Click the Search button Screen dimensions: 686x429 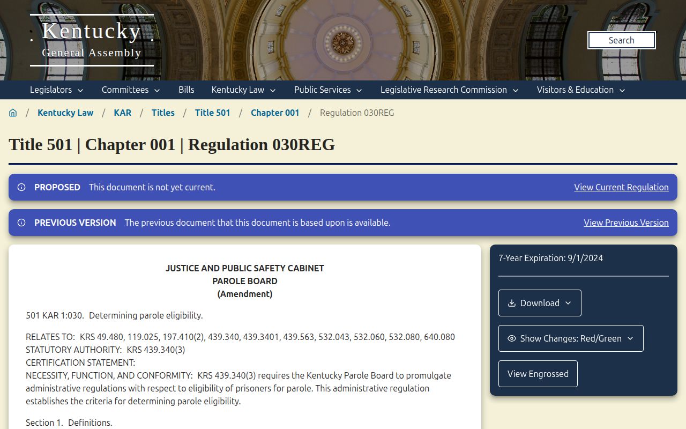click(622, 40)
